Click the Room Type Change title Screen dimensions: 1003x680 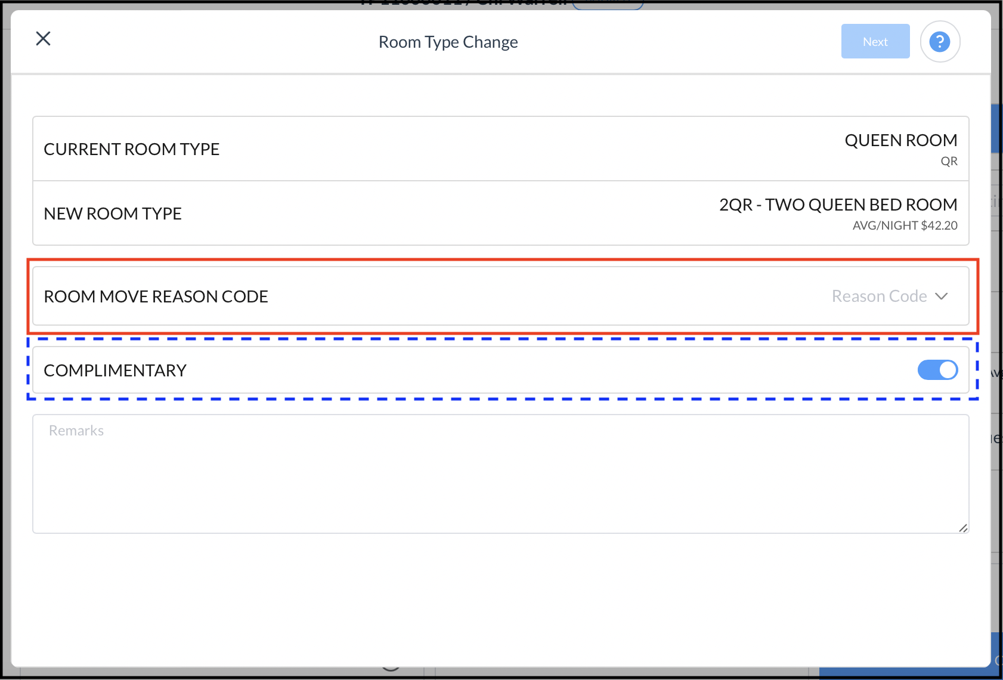click(448, 42)
